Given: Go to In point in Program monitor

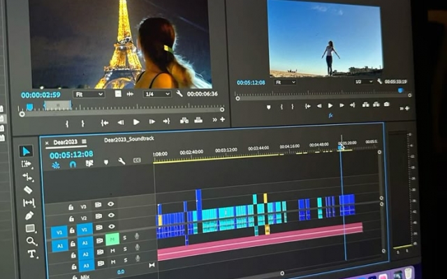Looking at the screenshot, I should (307, 106).
